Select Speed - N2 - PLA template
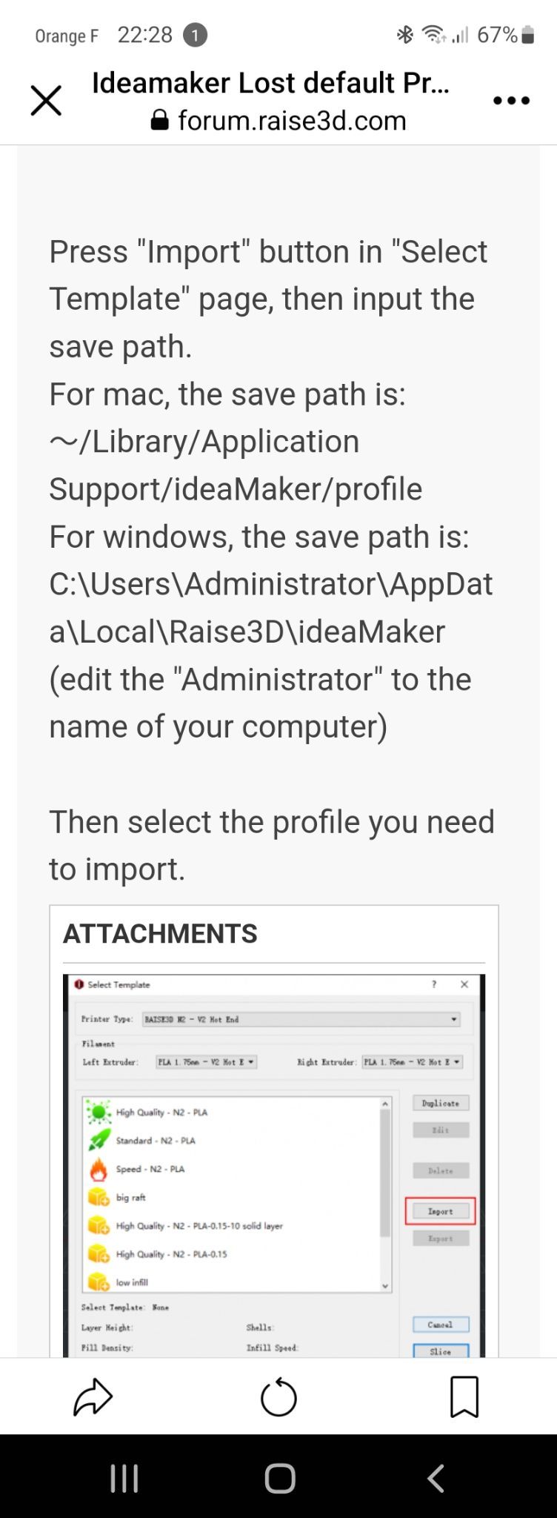 pos(137,1169)
